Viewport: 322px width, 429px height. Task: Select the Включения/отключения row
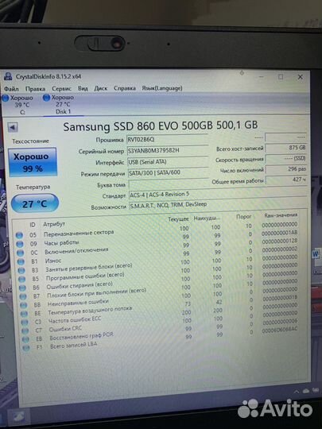tap(157, 247)
